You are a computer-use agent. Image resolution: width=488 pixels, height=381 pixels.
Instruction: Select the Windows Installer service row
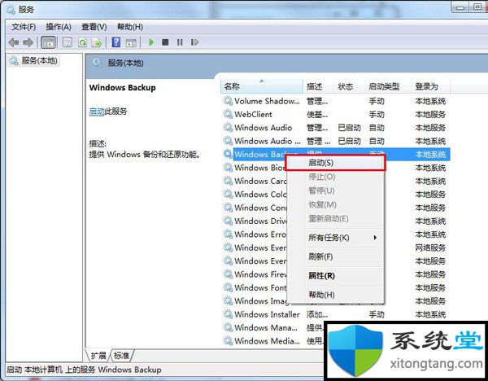click(335, 314)
